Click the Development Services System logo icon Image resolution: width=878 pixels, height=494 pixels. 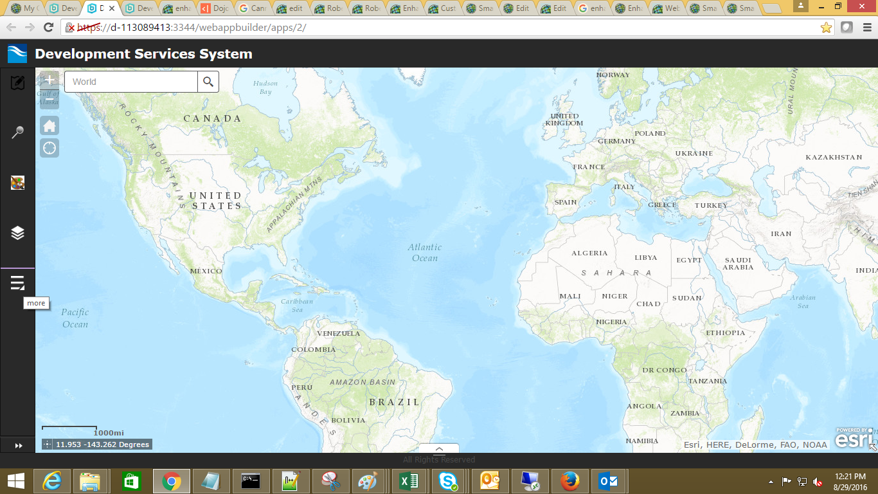tap(17, 53)
